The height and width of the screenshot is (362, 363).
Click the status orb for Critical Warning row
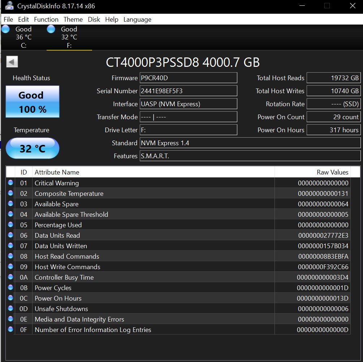click(x=10, y=182)
